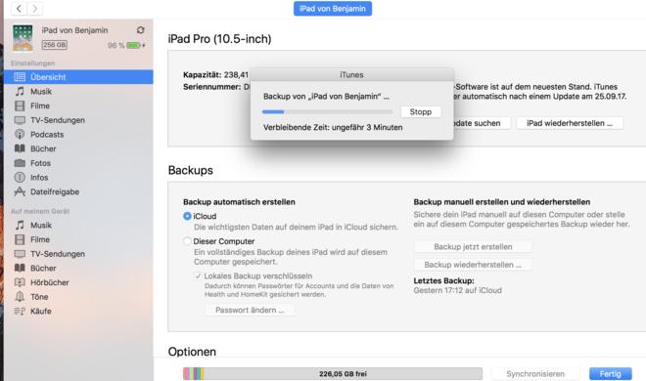The height and width of the screenshot is (381, 646).
Task: Click the Passwort ändern button
Action: pos(250,310)
